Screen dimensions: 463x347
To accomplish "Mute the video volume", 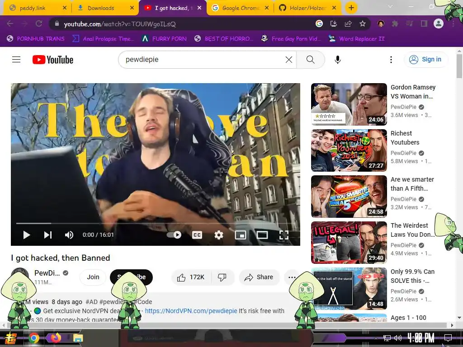I will 69,235.
